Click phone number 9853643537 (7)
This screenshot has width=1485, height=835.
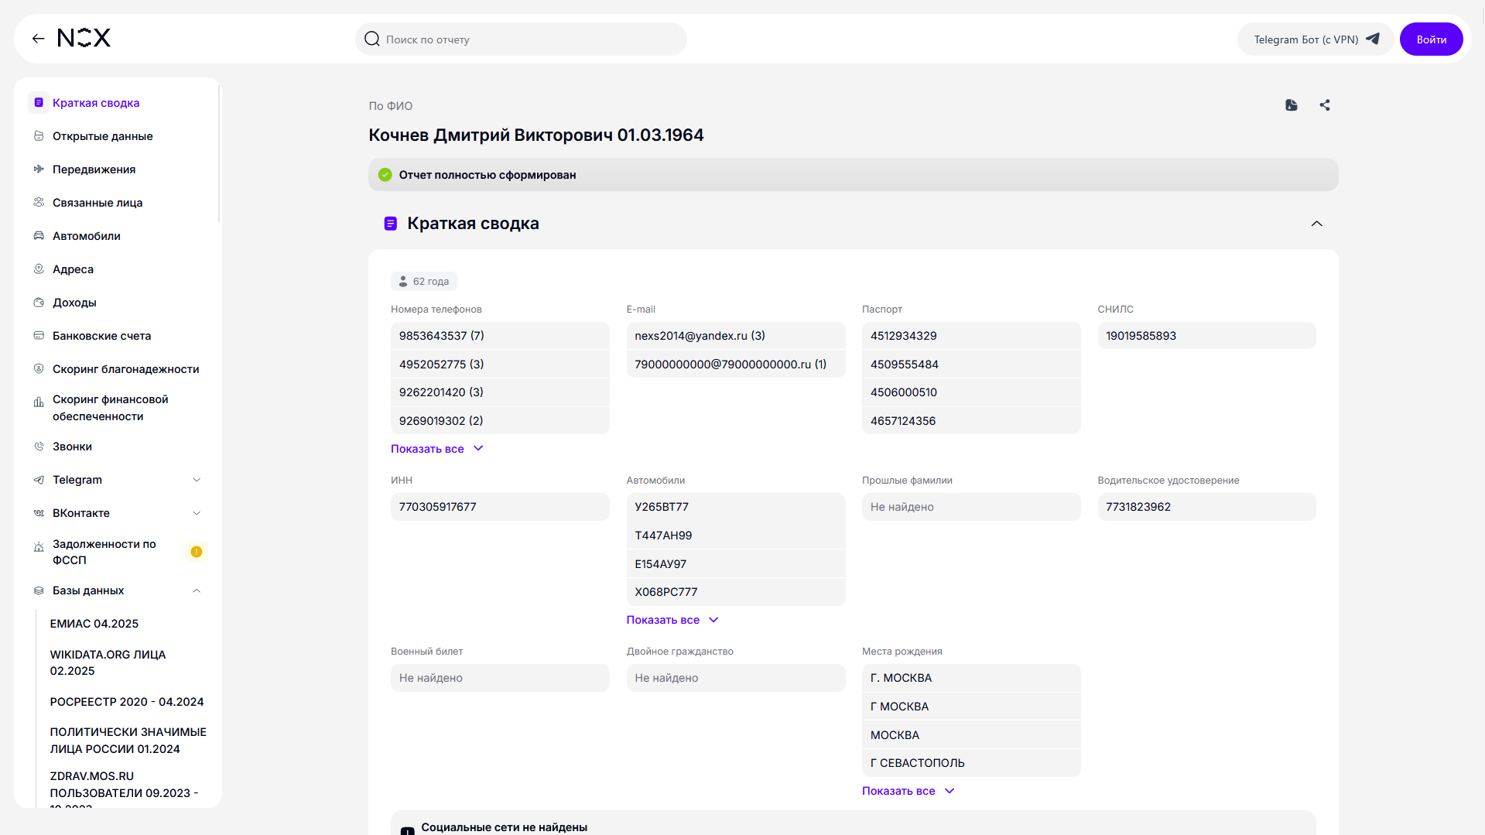(500, 336)
